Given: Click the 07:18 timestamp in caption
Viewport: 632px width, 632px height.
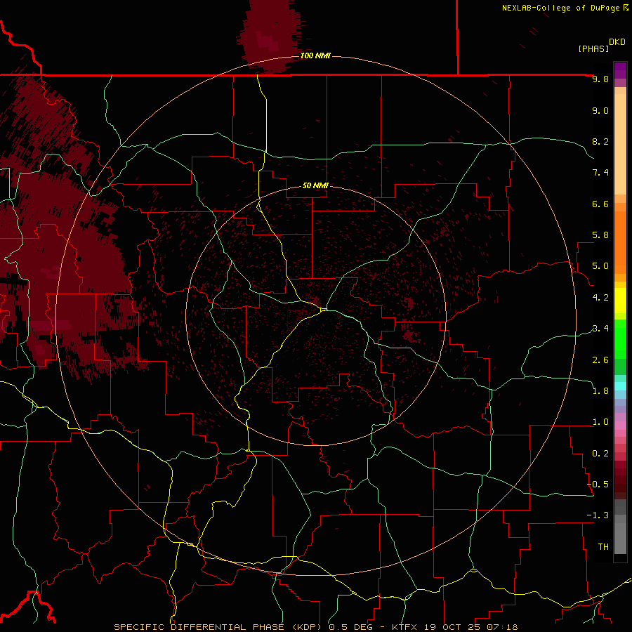Looking at the screenshot, I should [502, 627].
